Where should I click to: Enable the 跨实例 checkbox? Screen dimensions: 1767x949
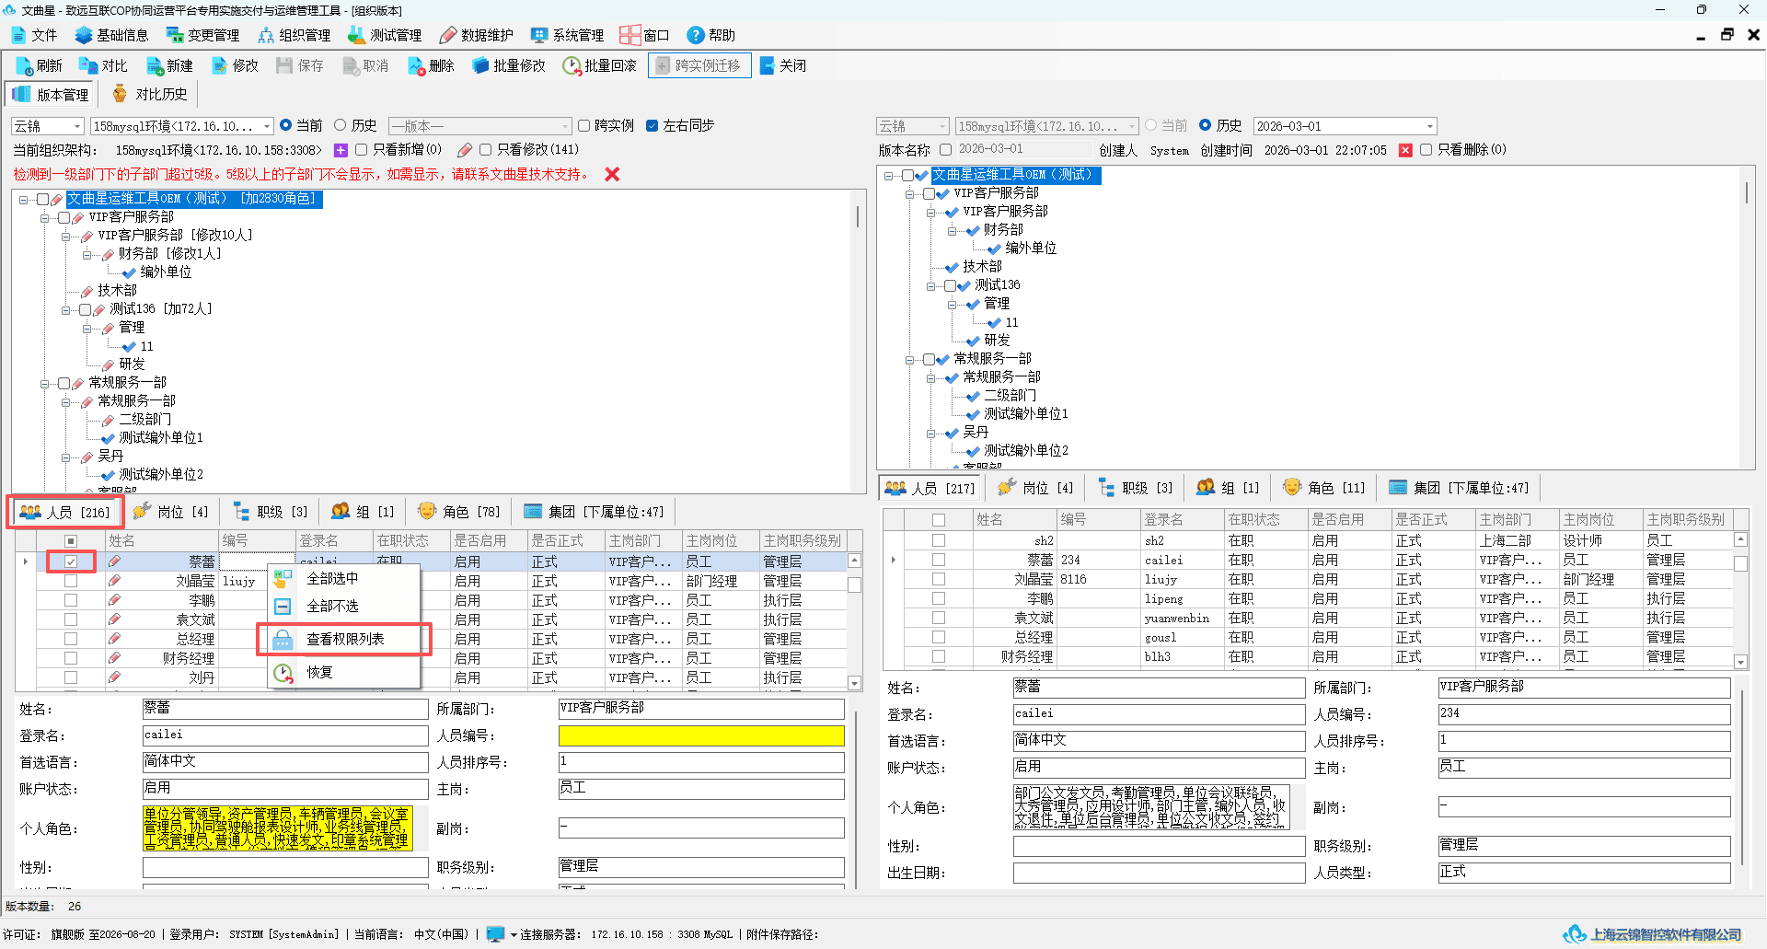point(583,126)
